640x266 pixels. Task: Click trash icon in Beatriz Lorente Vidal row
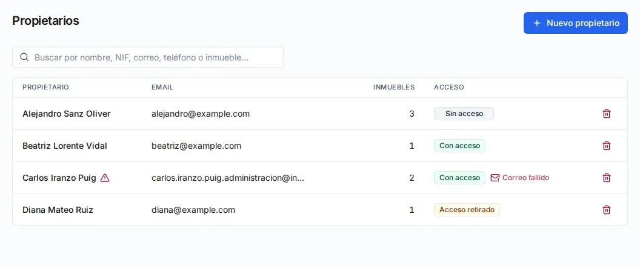point(607,146)
